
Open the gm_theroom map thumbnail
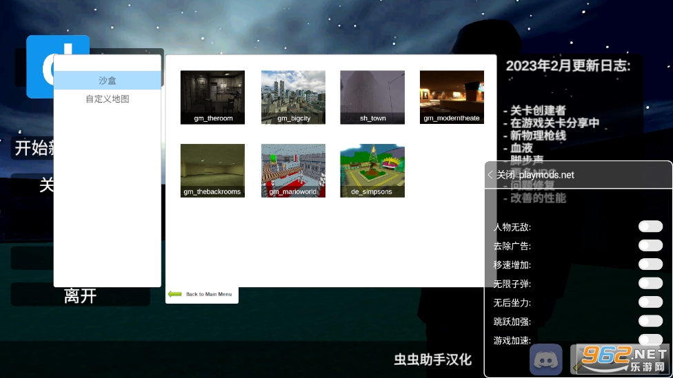(212, 97)
